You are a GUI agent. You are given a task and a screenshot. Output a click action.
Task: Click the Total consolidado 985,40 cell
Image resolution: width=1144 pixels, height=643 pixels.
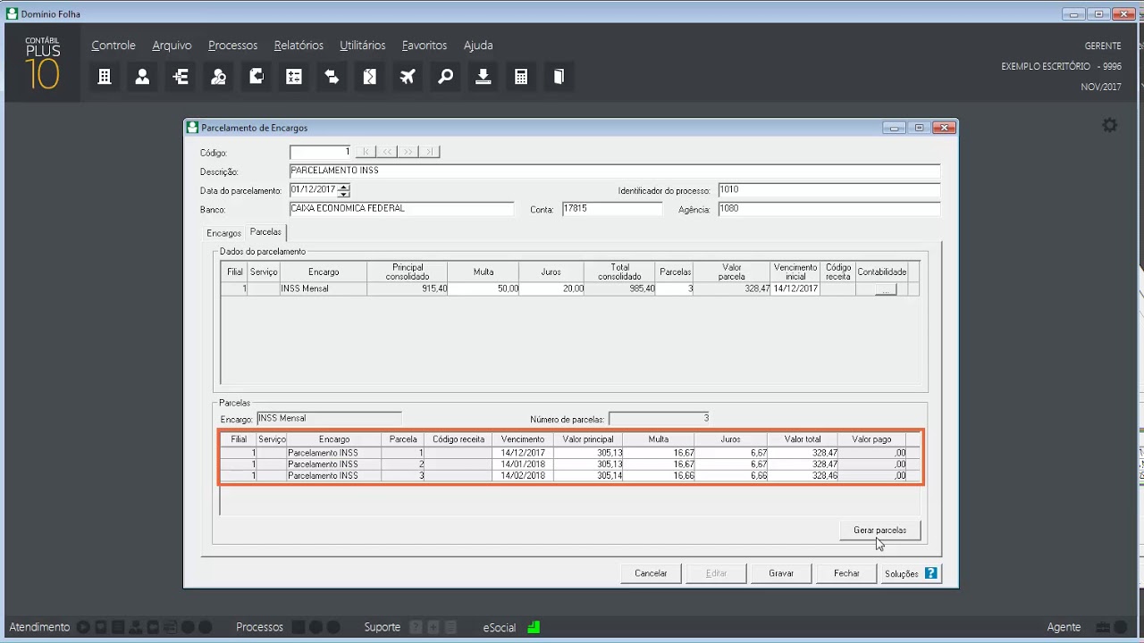[x=619, y=289]
